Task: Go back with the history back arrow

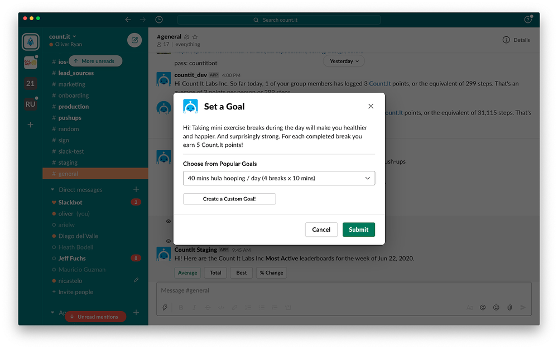Action: pos(128,20)
